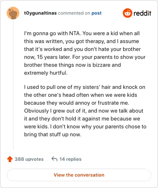Open the t0ygunaltinas user profile link
This screenshot has height=188, width=158.
pyautogui.click(x=40, y=13)
